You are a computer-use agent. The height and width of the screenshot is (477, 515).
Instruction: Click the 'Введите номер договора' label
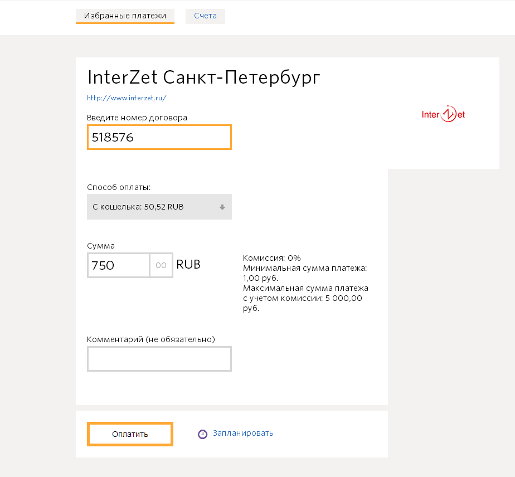[137, 118]
